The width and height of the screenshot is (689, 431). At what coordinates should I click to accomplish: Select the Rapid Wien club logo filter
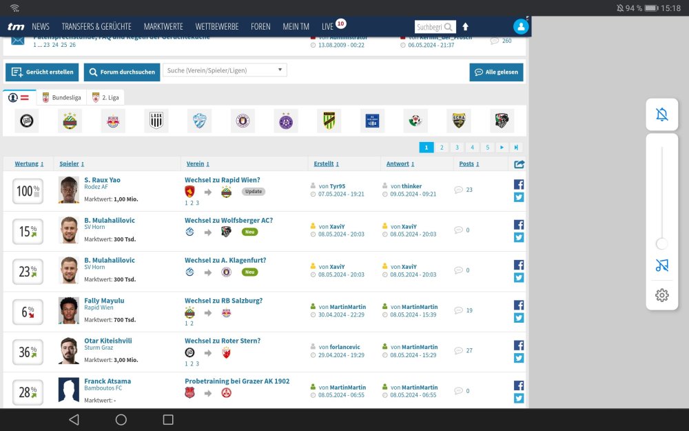[x=70, y=121]
